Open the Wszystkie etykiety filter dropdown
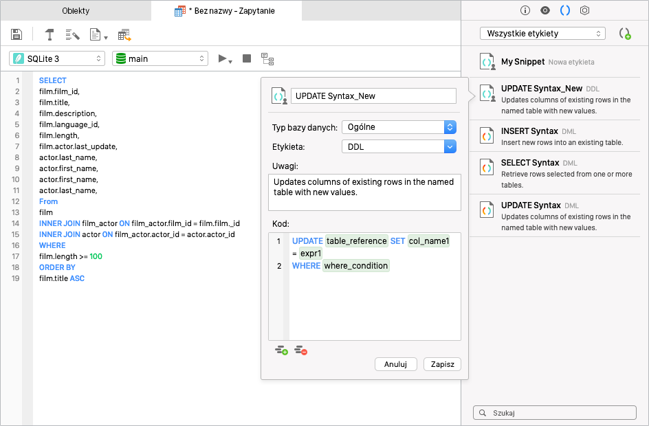Screen dimensions: 649x426 [542, 34]
